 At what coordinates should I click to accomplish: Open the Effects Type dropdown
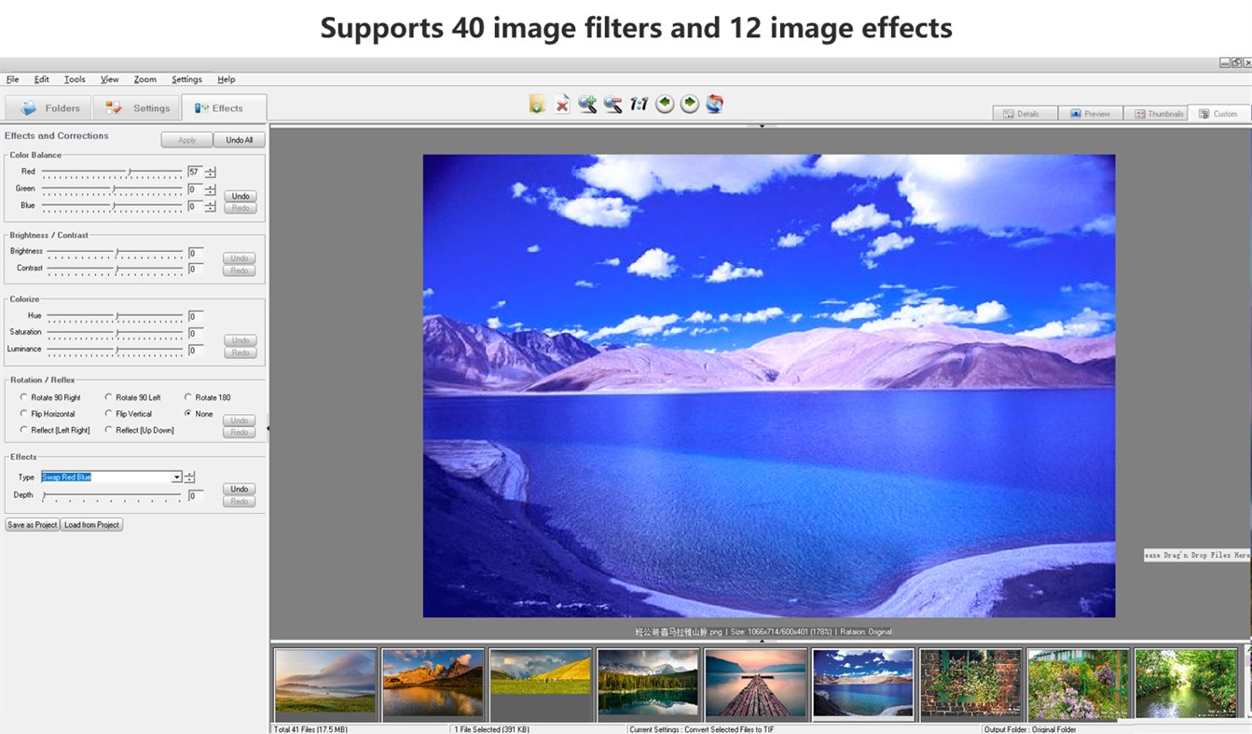(x=176, y=477)
